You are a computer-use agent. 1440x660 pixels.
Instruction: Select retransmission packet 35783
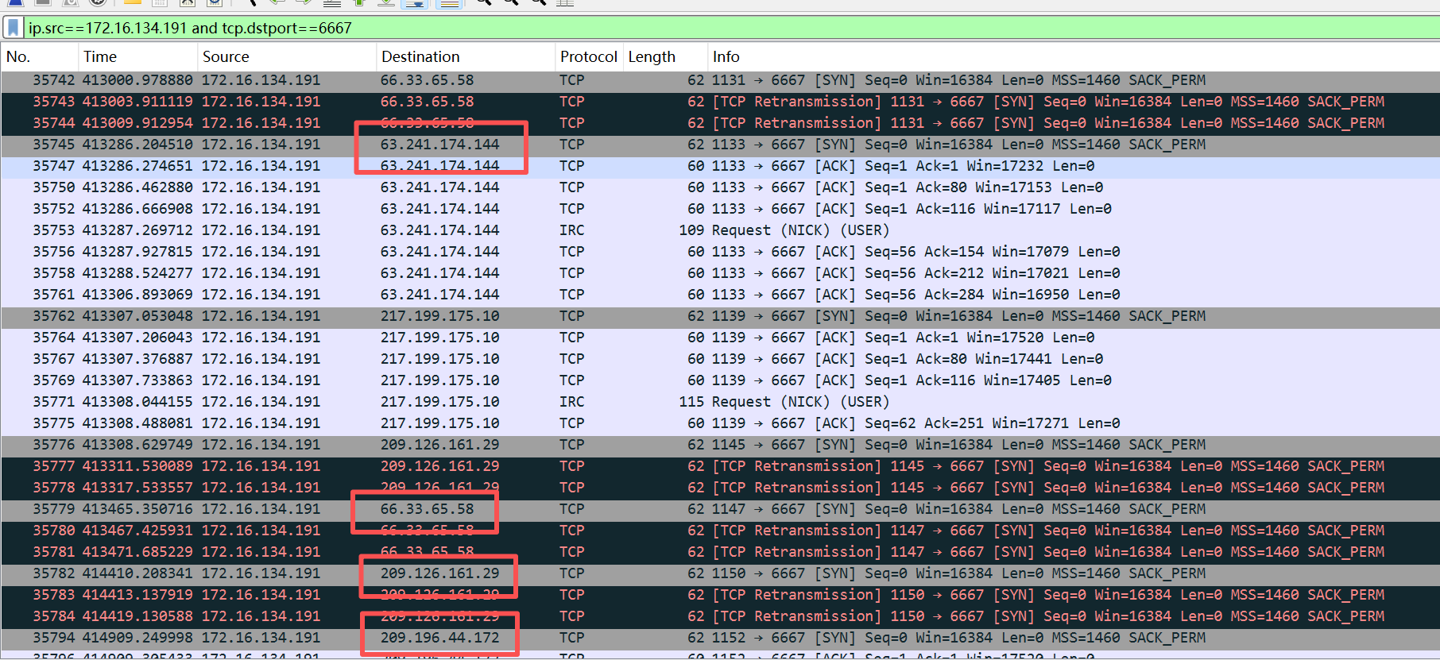tap(720, 595)
